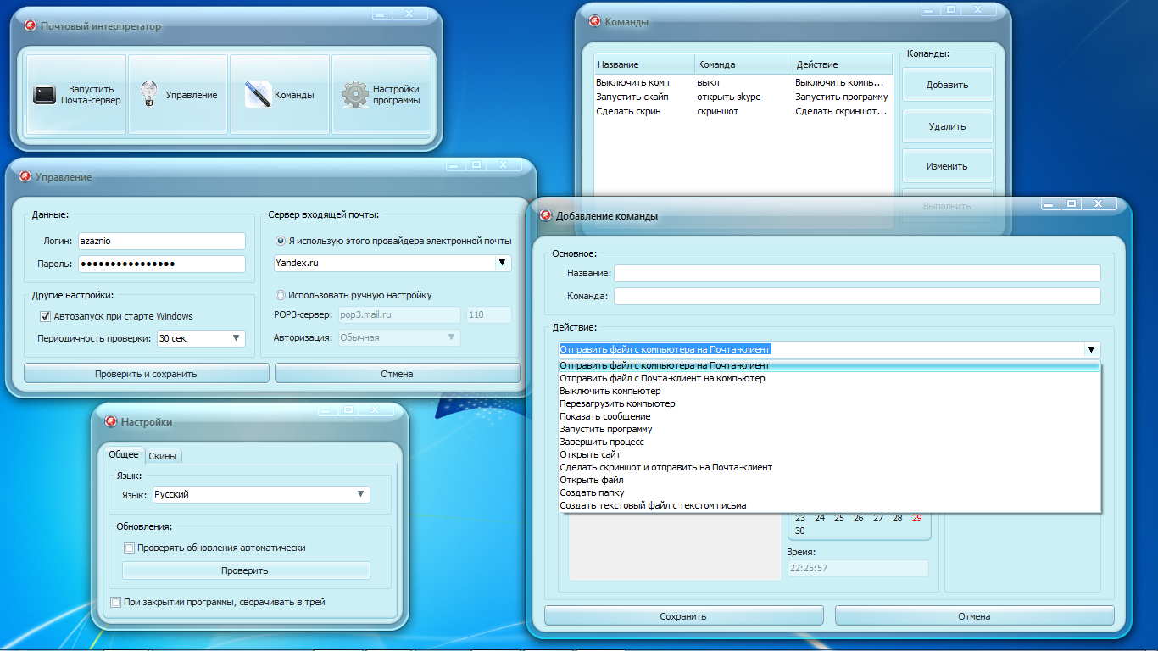1158x651 pixels.
Task: Click the gear icon for Настройки программы
Action: pos(354,94)
